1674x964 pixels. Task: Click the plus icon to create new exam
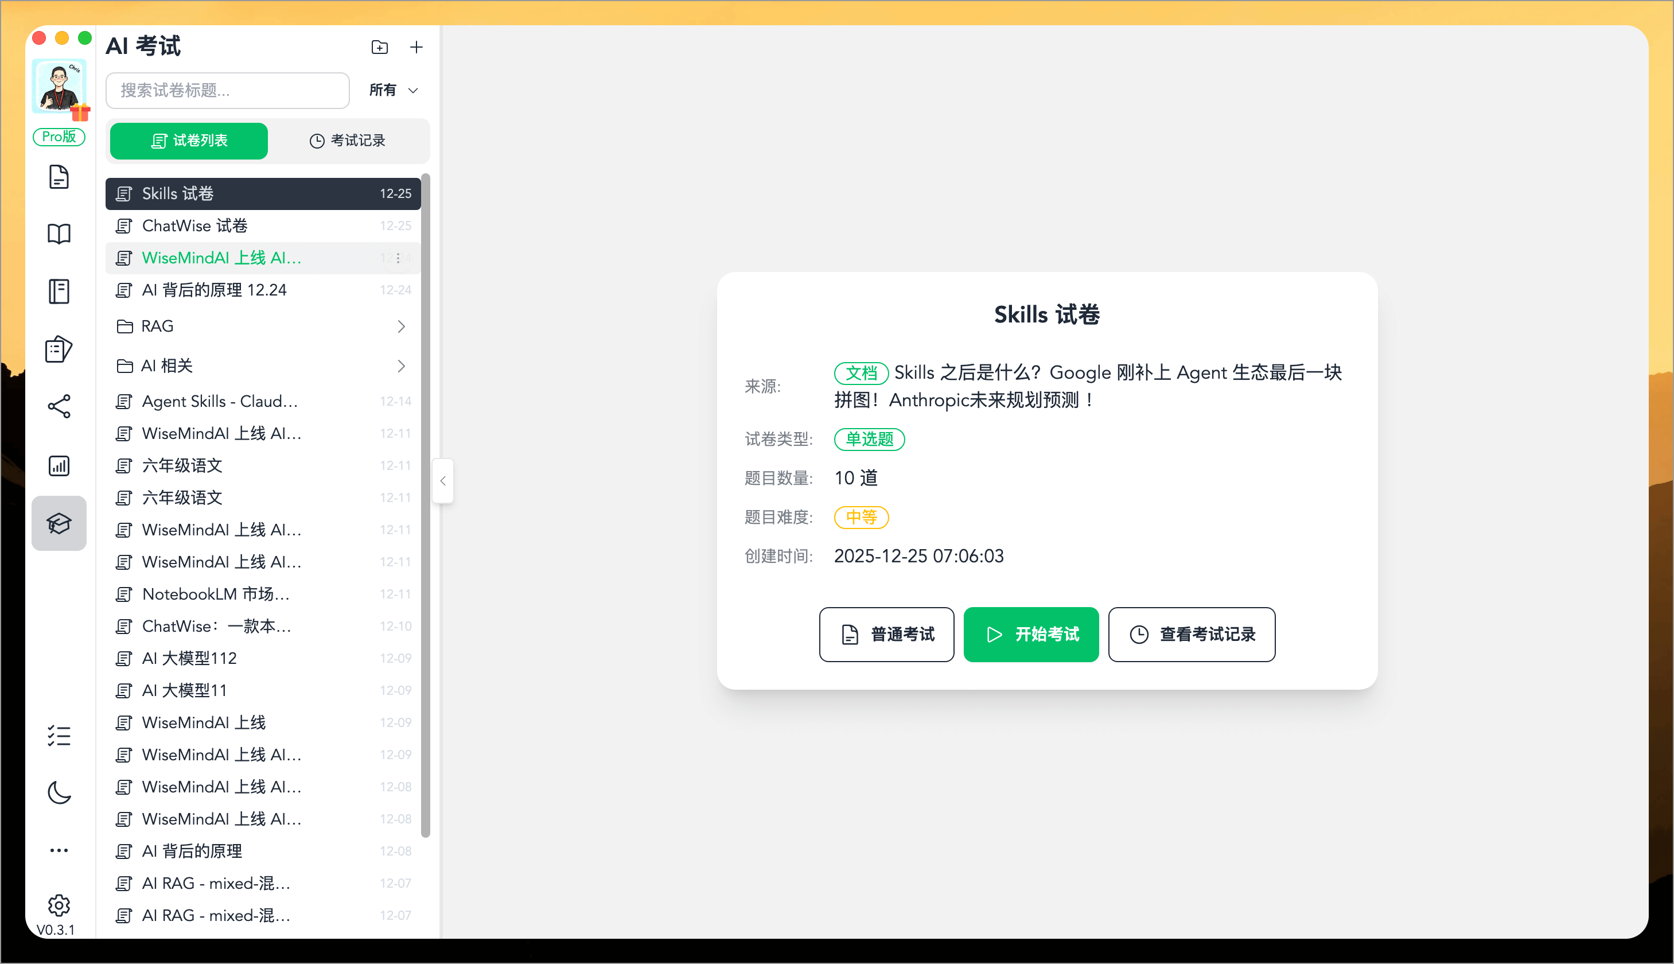pos(416,47)
